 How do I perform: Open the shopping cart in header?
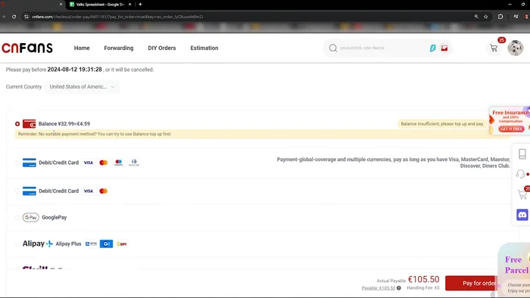coord(494,48)
